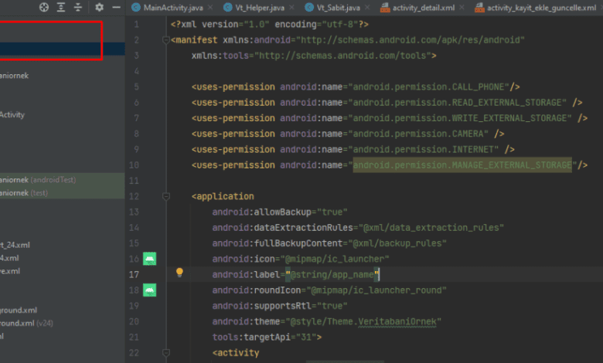
Task: Select the 'ground.xml' file in project tree
Action: [x=19, y=310]
